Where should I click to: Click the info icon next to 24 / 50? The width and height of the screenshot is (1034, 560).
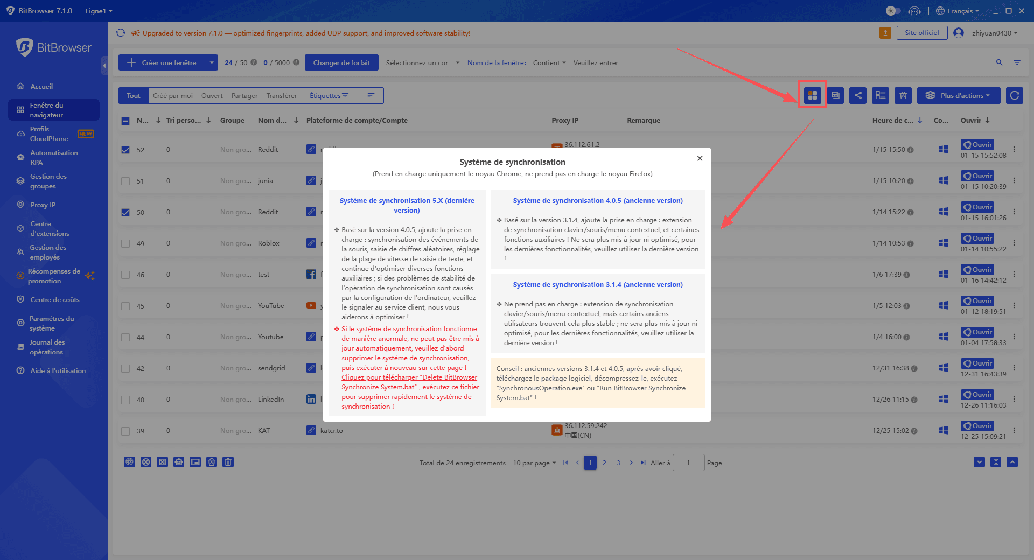point(254,62)
